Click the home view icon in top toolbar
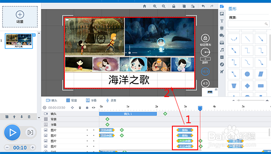The width and height of the screenshot is (271, 154). pyautogui.click(x=144, y=6)
